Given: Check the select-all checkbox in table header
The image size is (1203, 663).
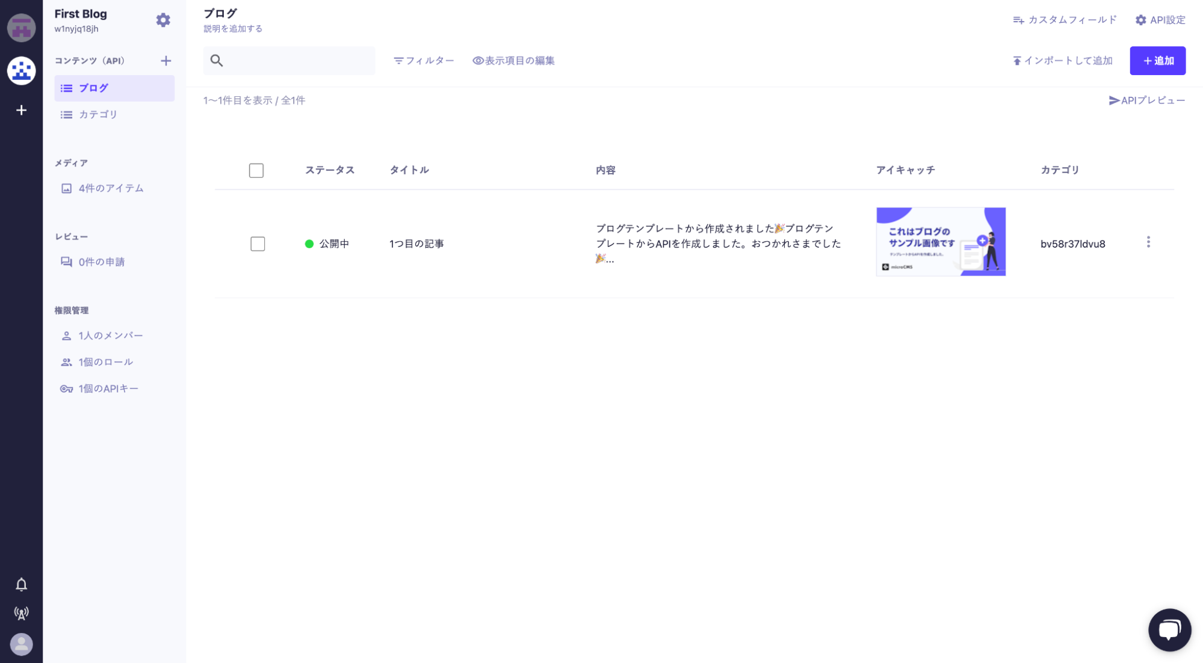Looking at the screenshot, I should pos(256,171).
